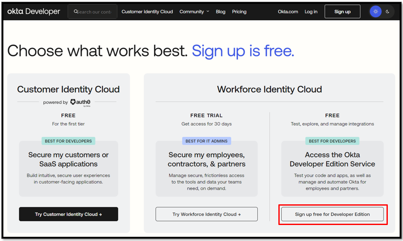This screenshot has width=403, height=241.
Task: Switch to dark mode moon icon
Action: click(387, 11)
